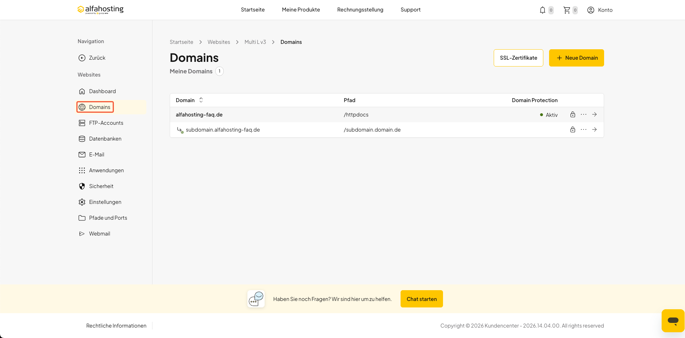Go to Websites breadcrumb link
The width and height of the screenshot is (685, 338).
point(219,42)
